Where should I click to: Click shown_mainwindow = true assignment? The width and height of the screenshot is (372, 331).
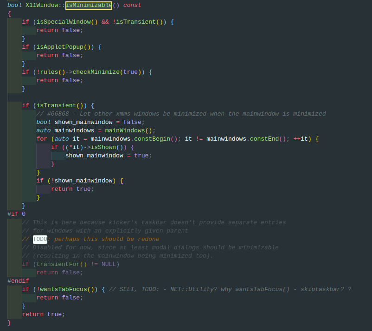[109, 156]
